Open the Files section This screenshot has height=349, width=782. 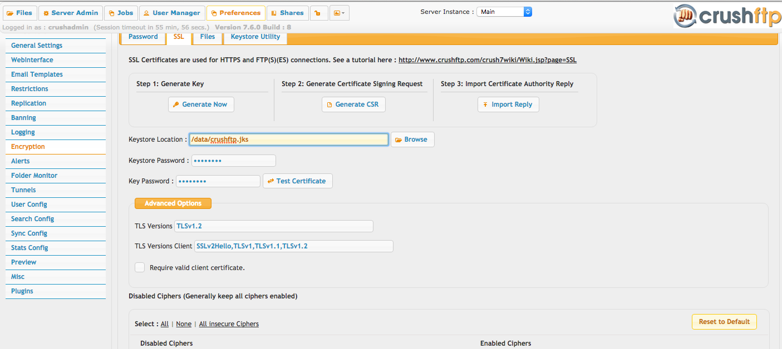point(19,13)
